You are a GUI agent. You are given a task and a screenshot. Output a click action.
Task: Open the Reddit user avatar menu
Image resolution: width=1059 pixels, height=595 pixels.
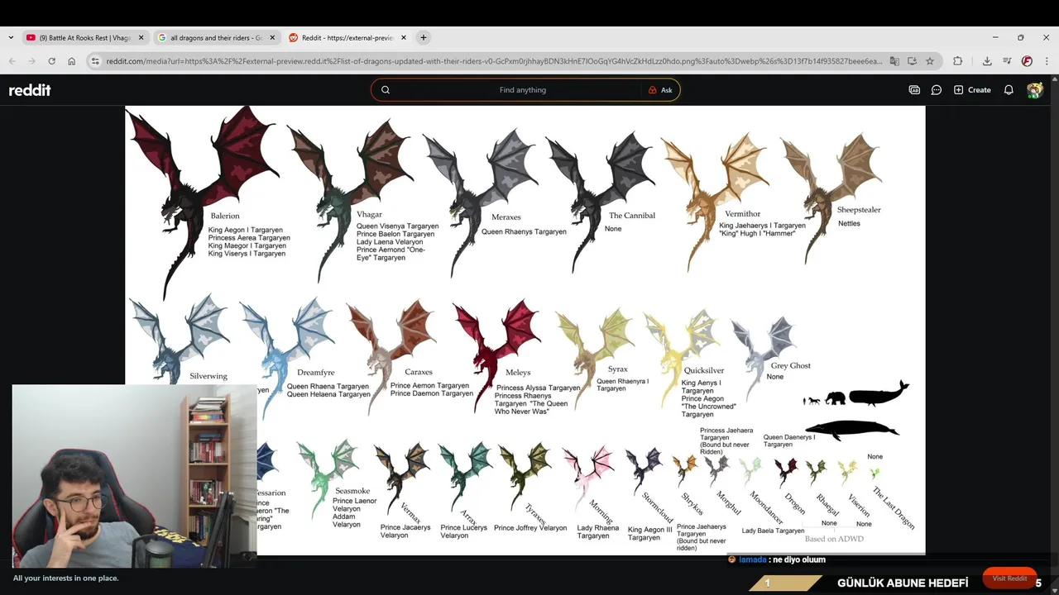[x=1035, y=90]
